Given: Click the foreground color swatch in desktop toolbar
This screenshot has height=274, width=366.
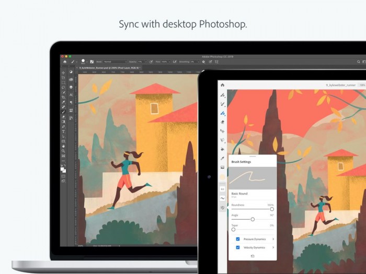Looking at the screenshot, I should click(62, 169).
